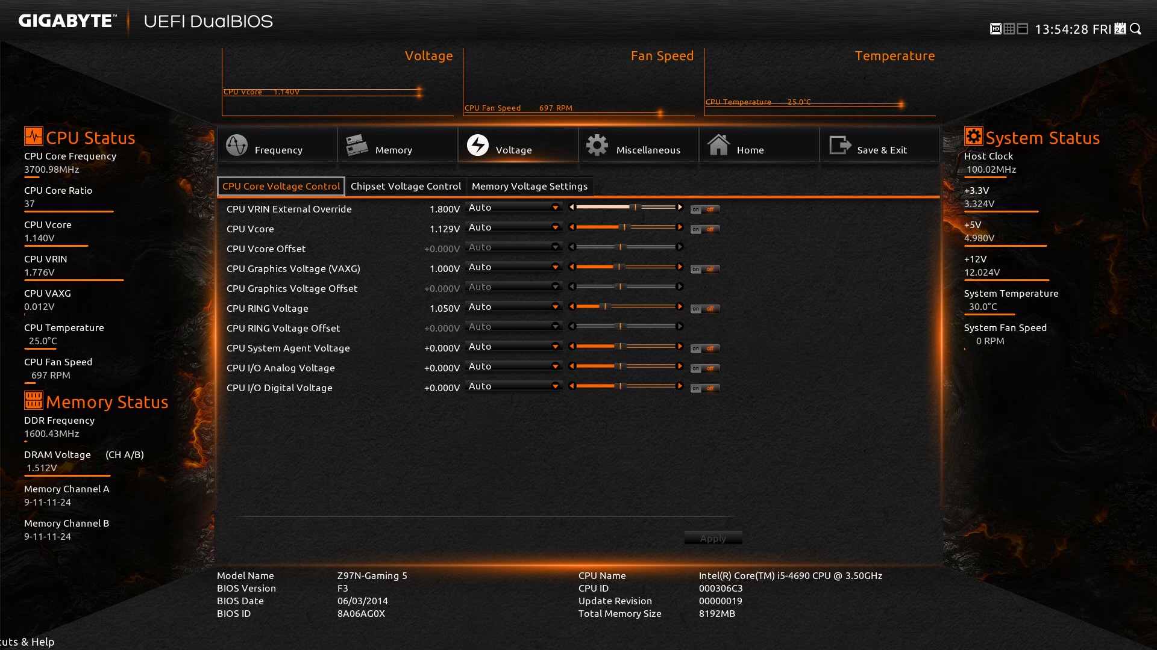The width and height of the screenshot is (1157, 650).
Task: Select the classic window view icon
Action: pos(1023,29)
